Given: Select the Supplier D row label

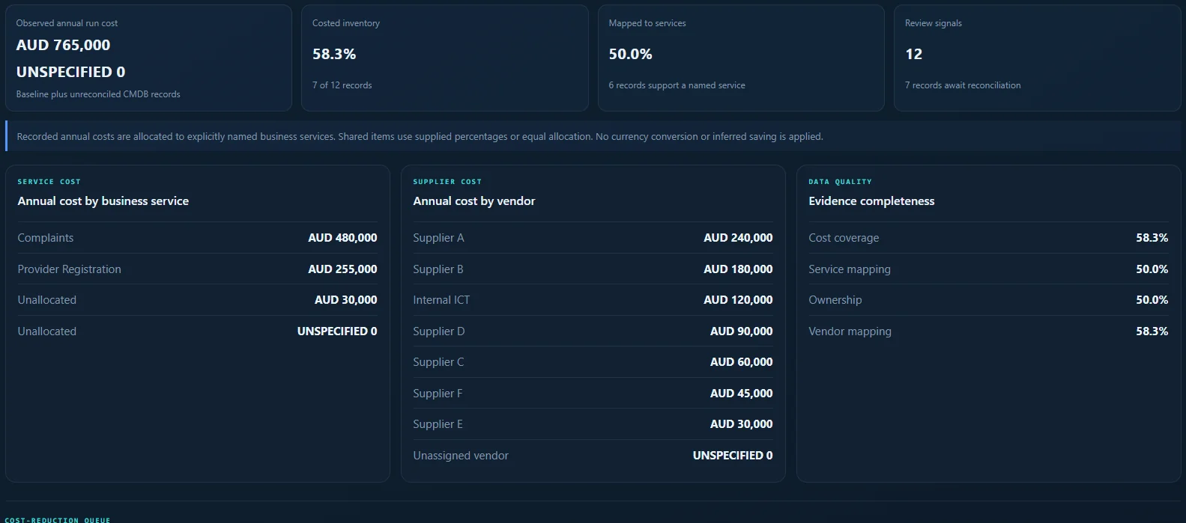Looking at the screenshot, I should tap(439, 331).
